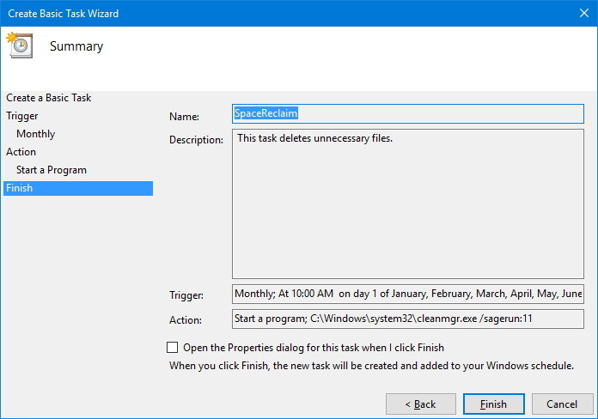Click the Summary heading text
Viewport: 598px width, 419px height.
click(76, 46)
